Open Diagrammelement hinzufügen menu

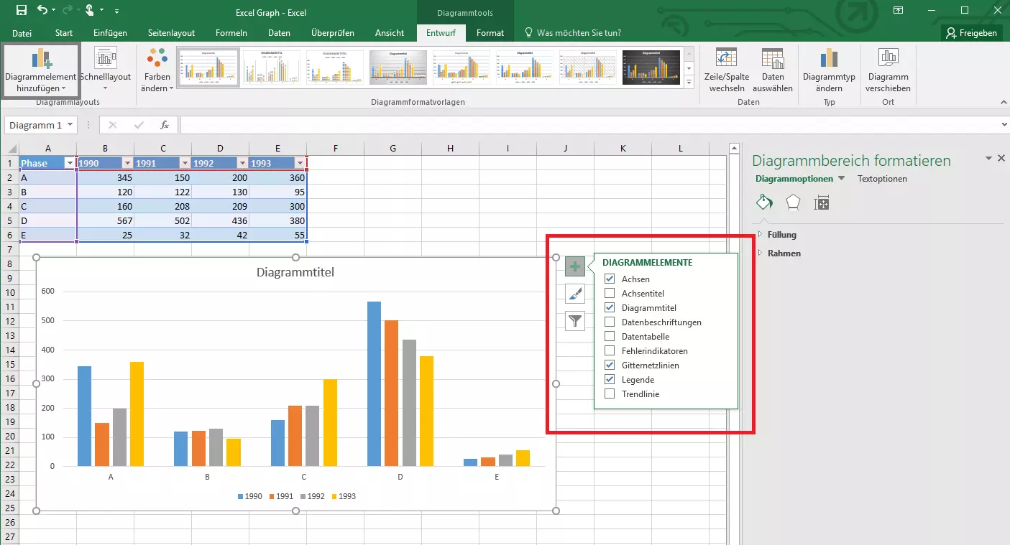(x=41, y=70)
